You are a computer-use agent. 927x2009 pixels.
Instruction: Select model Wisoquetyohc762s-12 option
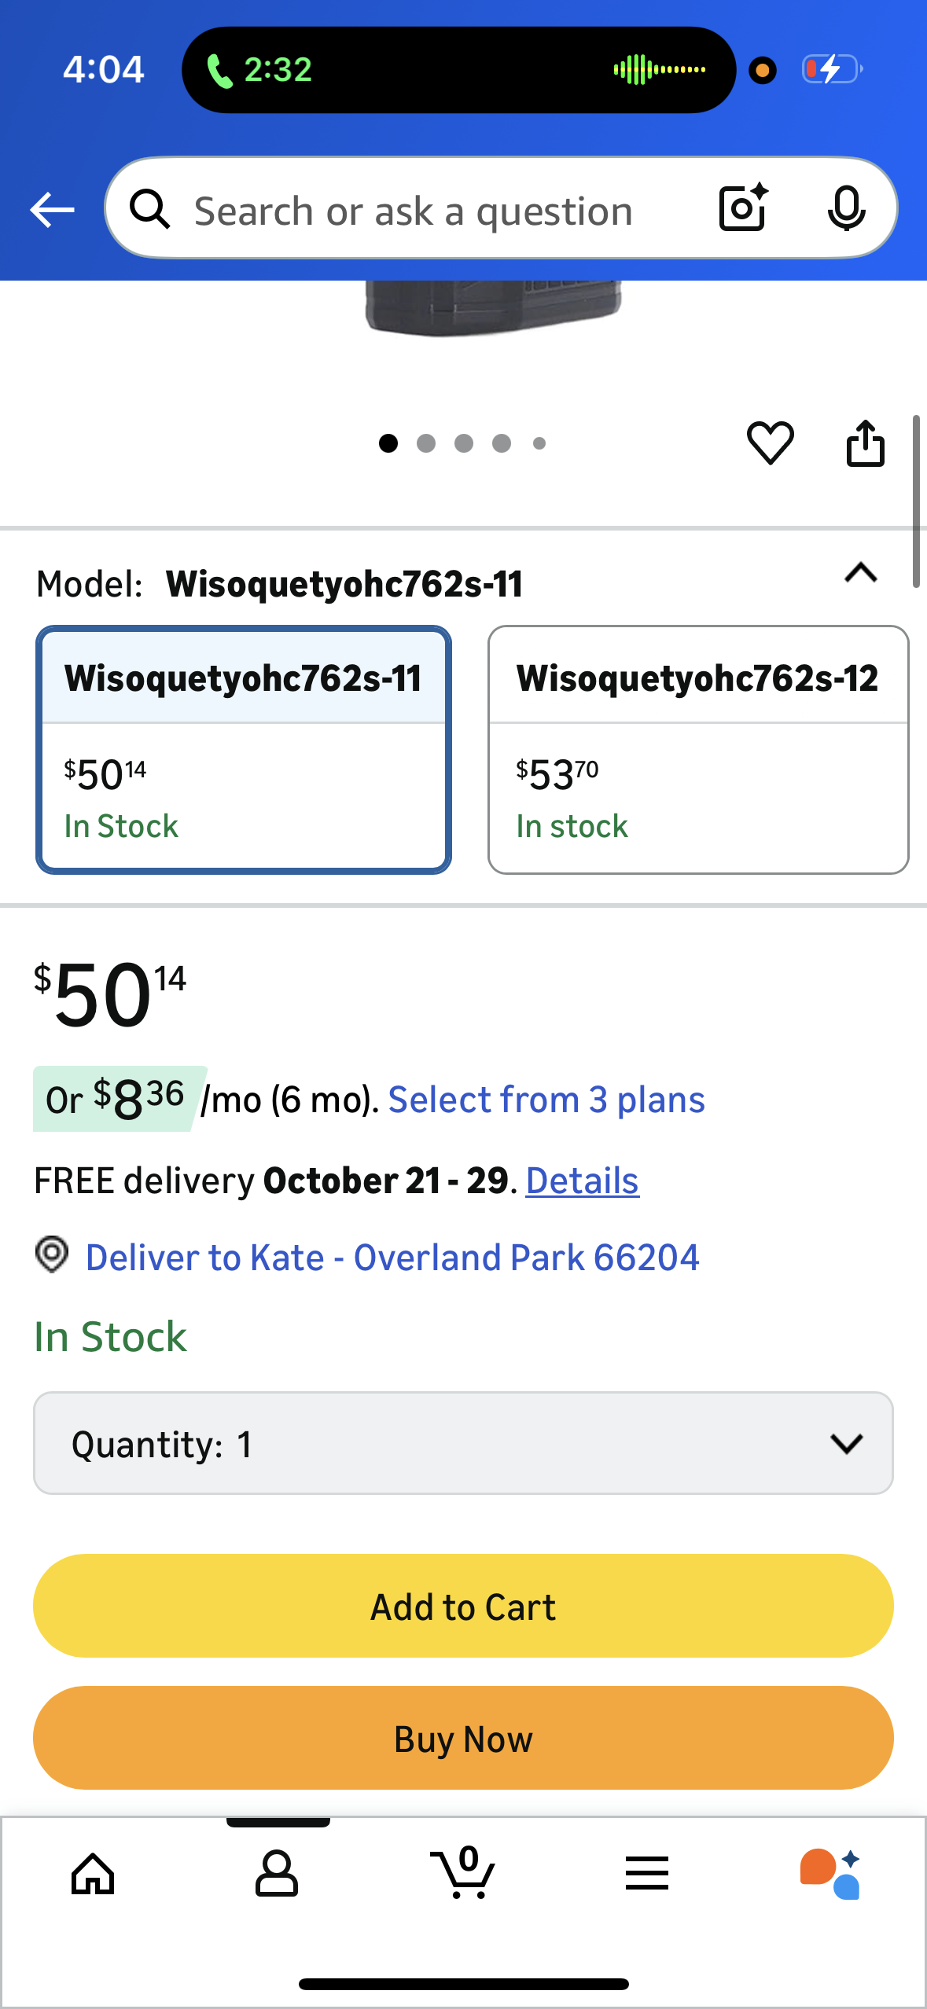[x=698, y=749]
